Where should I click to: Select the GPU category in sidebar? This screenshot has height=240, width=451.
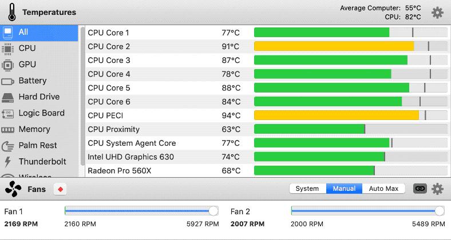tap(27, 65)
